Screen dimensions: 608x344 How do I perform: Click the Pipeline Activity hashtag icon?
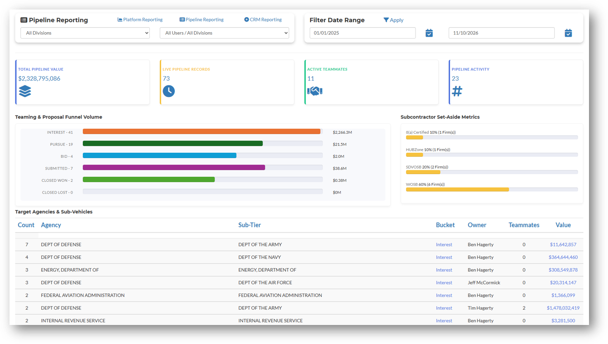pyautogui.click(x=457, y=91)
